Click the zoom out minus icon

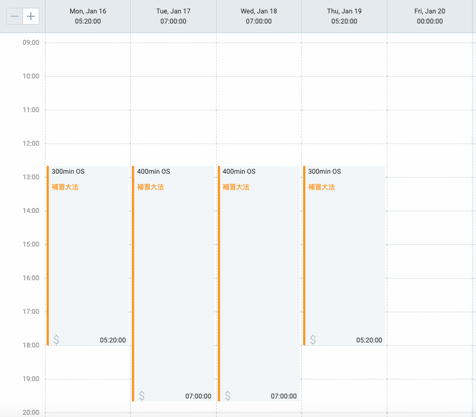tap(15, 16)
